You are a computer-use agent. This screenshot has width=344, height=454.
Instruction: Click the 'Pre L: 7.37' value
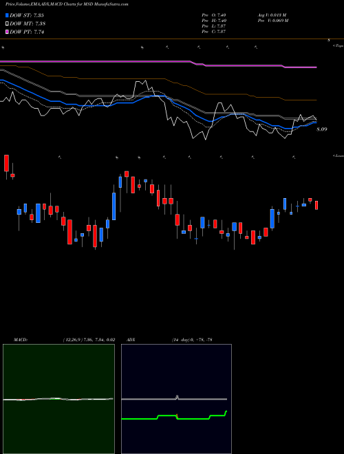(214, 26)
